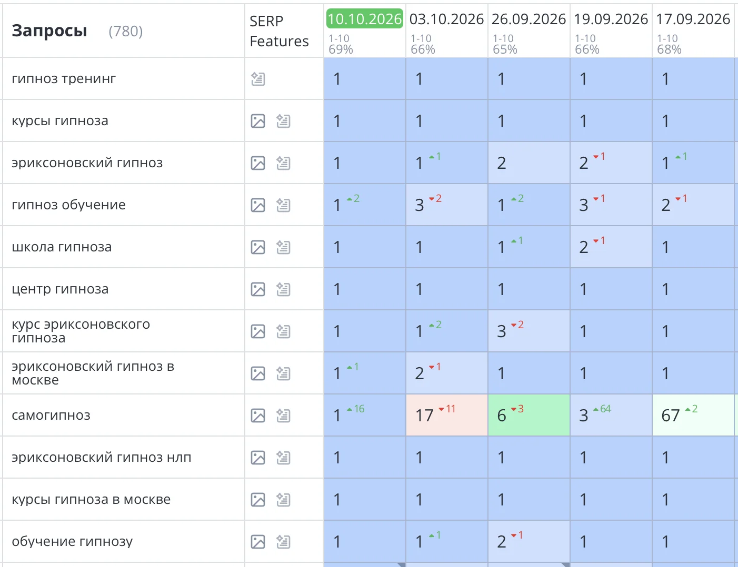Click list snippet icon for курс эриксоновского гипноза
738x567 pixels.
click(283, 331)
